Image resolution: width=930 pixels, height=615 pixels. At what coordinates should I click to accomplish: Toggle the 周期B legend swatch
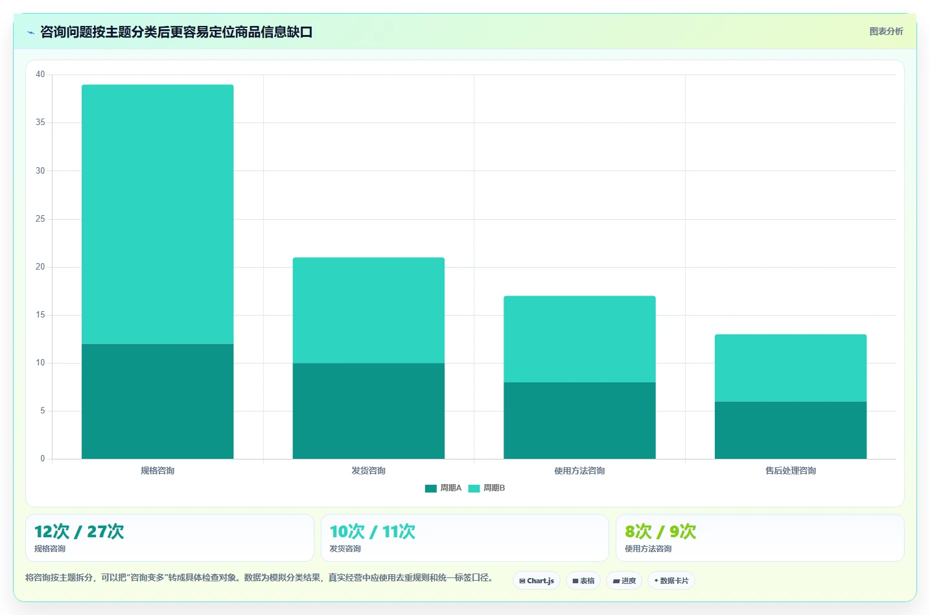474,488
